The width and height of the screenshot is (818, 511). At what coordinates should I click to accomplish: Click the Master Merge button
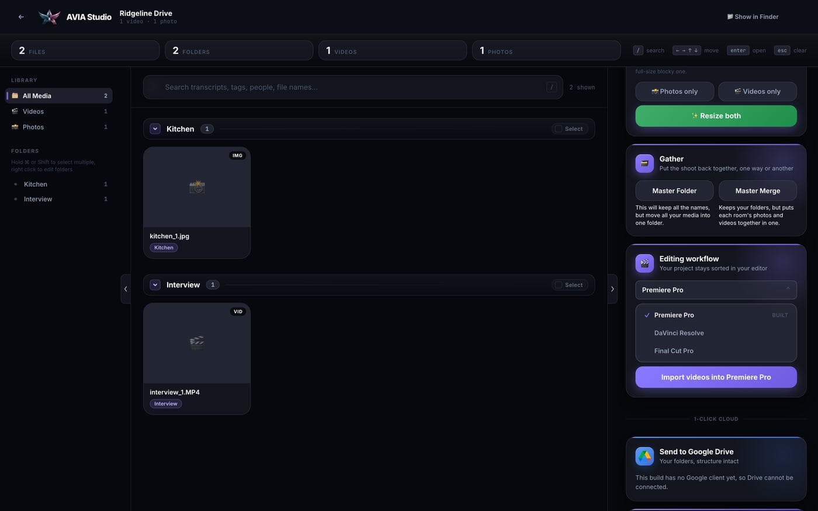(x=757, y=191)
